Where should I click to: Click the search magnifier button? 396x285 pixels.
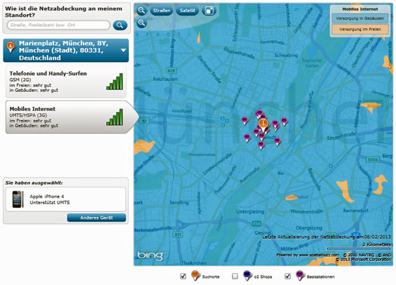pyautogui.click(x=120, y=25)
